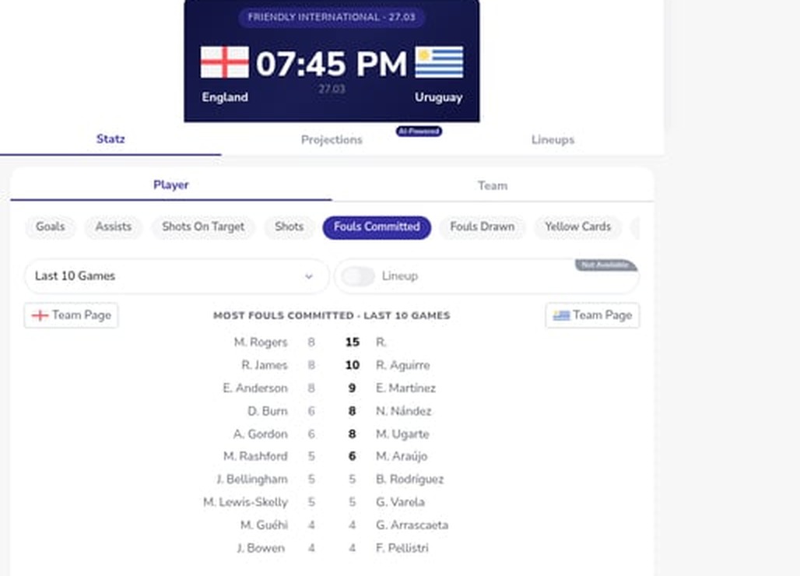Click the AI-Powered badge below Projections
The height and width of the screenshot is (576, 800).
419,132
